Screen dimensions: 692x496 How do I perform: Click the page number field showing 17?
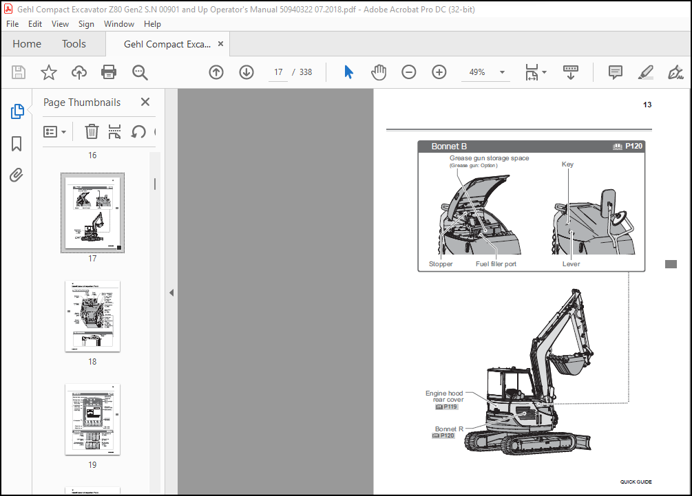(x=278, y=72)
